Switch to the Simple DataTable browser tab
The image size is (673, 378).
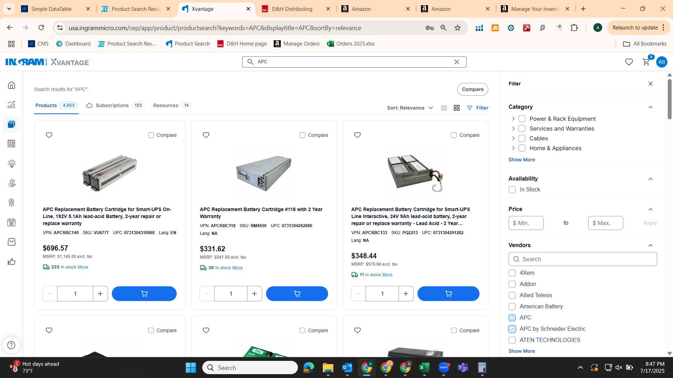[55, 9]
